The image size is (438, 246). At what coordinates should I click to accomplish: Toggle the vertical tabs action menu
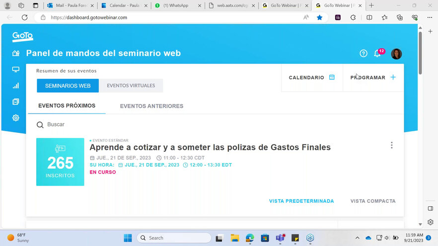click(x=35, y=5)
